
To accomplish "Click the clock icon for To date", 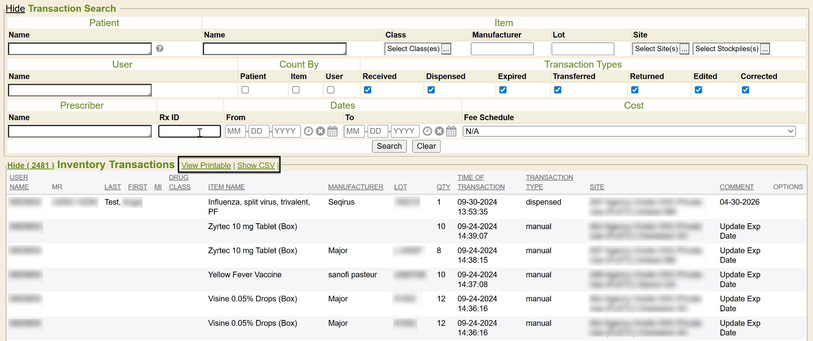I will (x=427, y=131).
